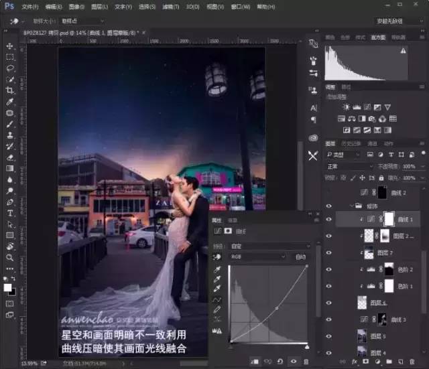Select the Eyedropper tool in the toolbox
This screenshot has width=429, height=369.
point(10,102)
